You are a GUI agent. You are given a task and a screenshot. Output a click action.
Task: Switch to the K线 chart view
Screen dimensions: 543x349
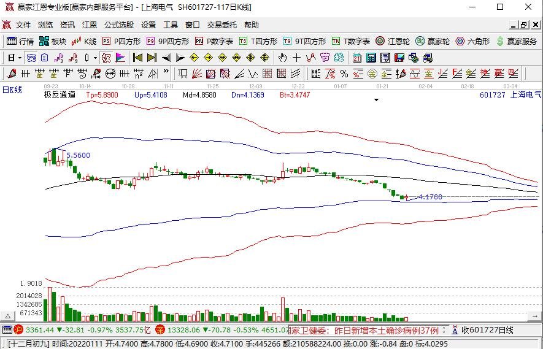84,42
